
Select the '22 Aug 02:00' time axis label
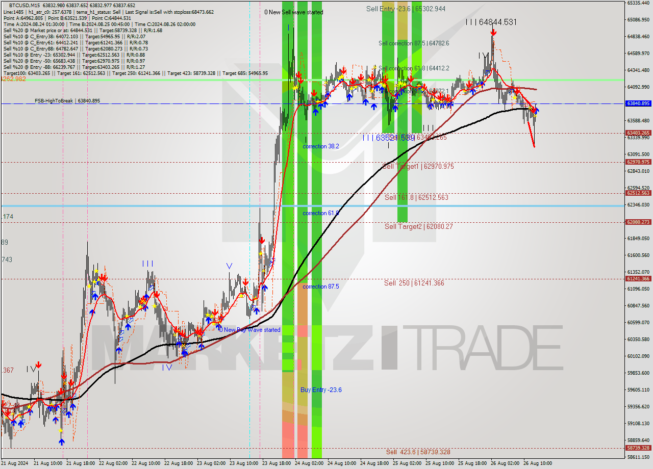[113, 463]
